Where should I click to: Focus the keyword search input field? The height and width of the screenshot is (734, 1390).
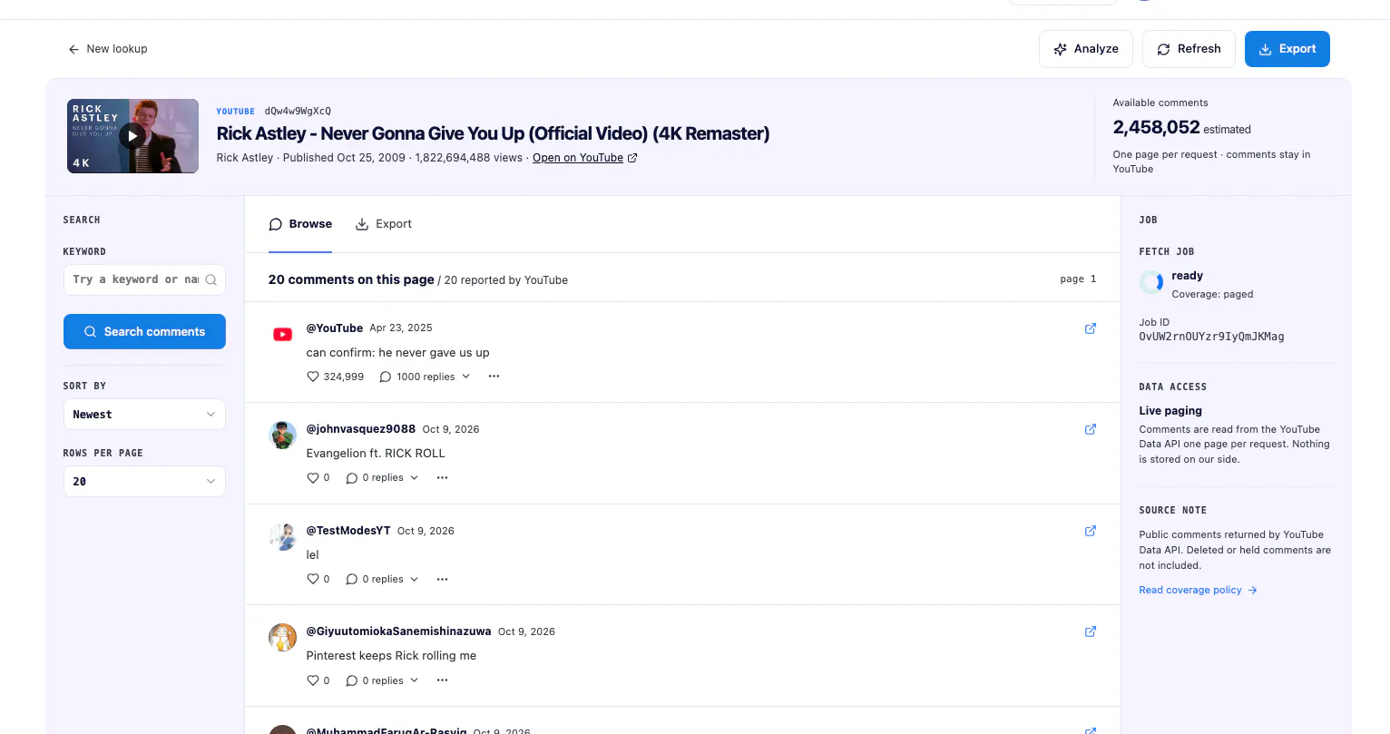(x=144, y=279)
